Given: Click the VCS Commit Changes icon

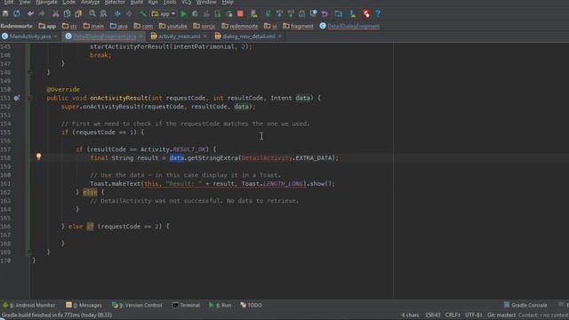Looking at the screenshot, I should coord(291,14).
